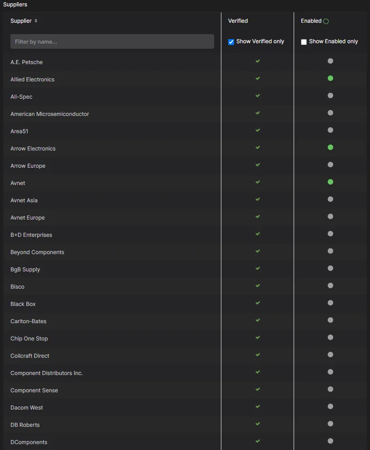Enable Black Box supplier toggle
This screenshot has height=450, width=370.
(330, 303)
